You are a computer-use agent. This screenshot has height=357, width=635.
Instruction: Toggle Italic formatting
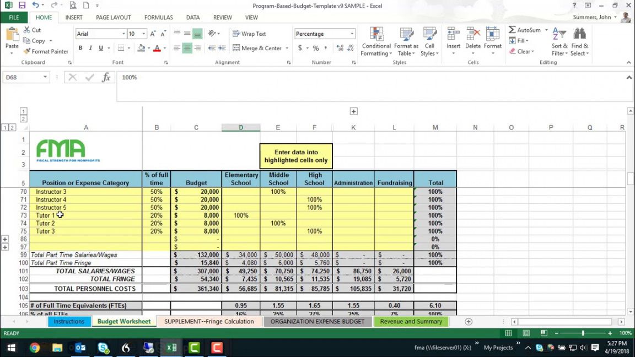(x=90, y=48)
